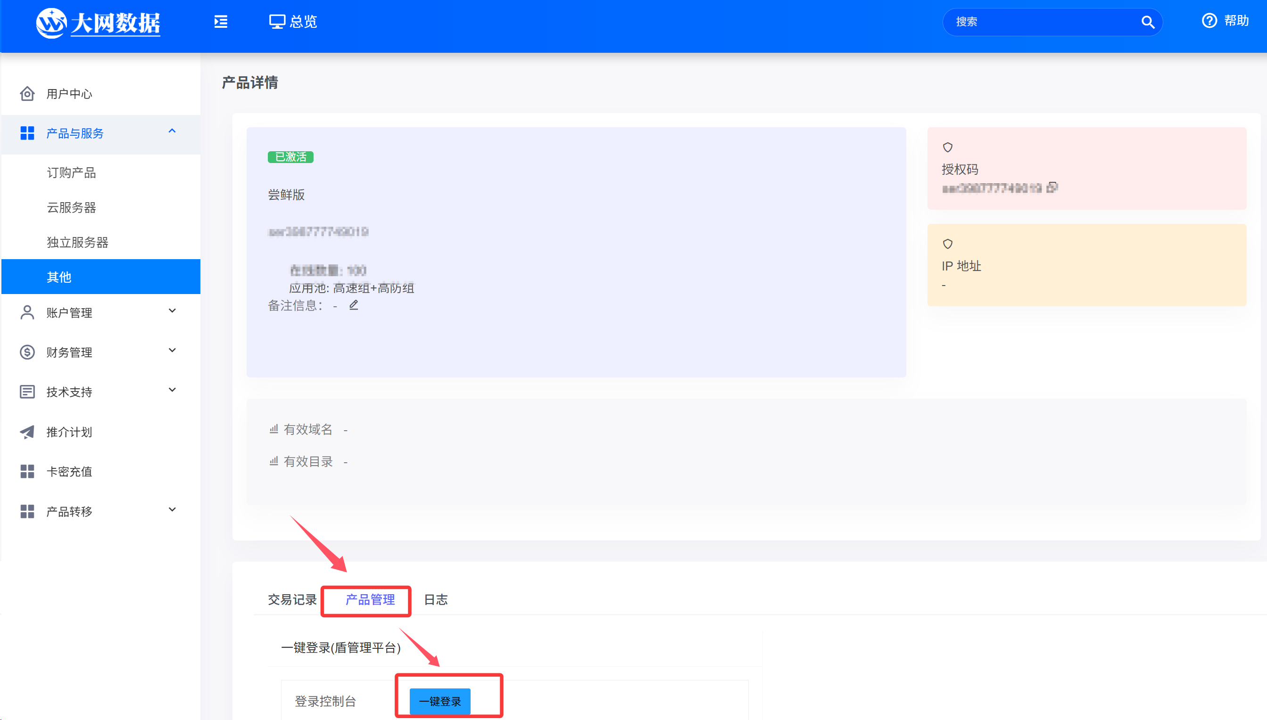The width and height of the screenshot is (1267, 720).
Task: Open 云服务器 in the sidebar
Action: (x=71, y=208)
